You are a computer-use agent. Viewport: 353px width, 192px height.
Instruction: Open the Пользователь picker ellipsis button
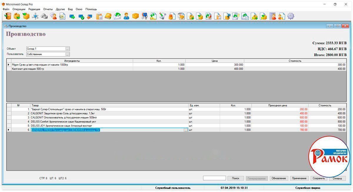tap(67, 54)
